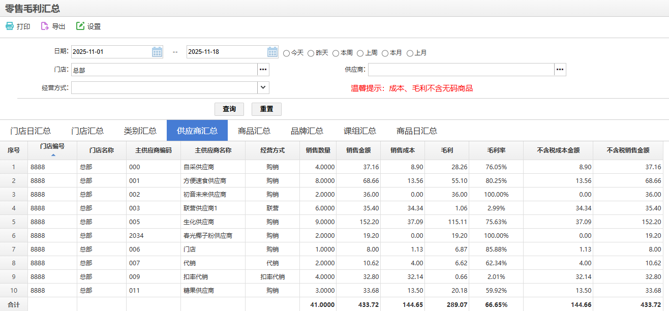Select the 本周 radio button
This screenshot has height=311, width=669.
(336, 53)
